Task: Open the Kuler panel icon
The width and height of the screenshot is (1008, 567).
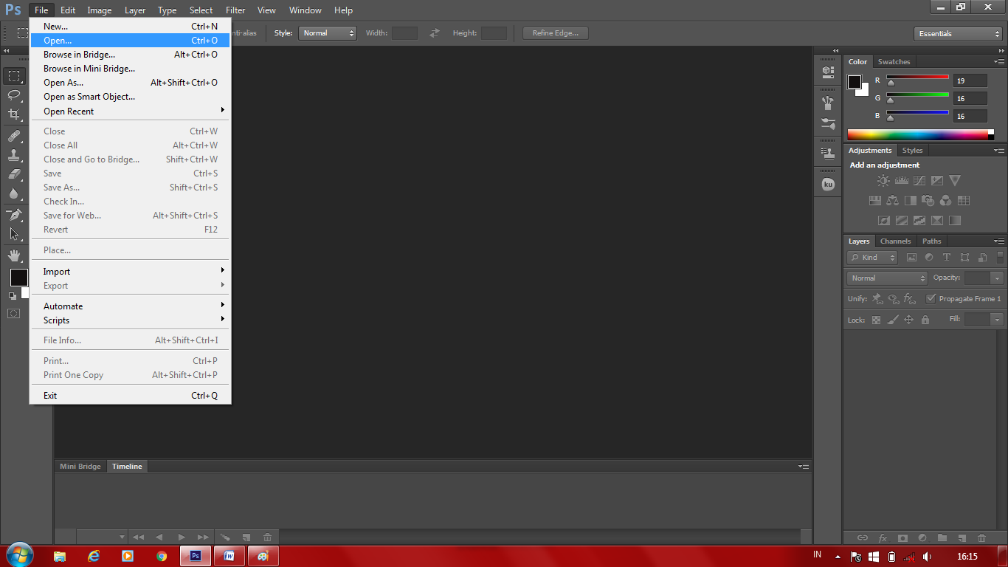Action: (828, 185)
